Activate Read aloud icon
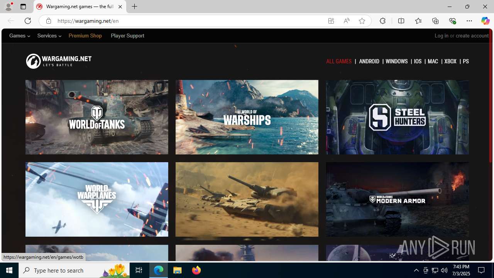Screen dimensions: 494x278 pos(347,21)
